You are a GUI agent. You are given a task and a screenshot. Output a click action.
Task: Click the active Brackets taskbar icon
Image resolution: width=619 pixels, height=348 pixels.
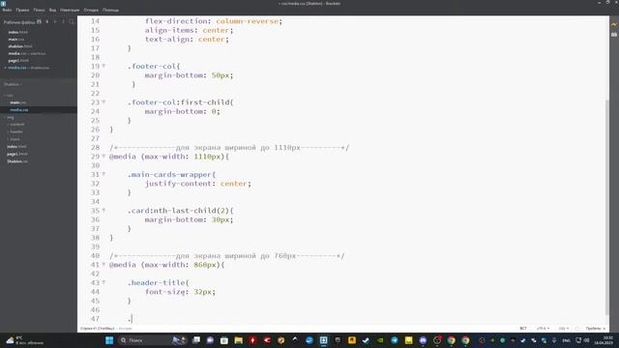323,340
